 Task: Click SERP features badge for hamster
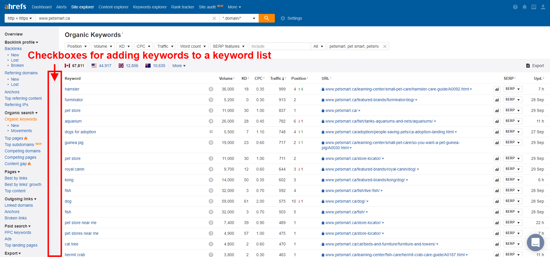point(211,89)
